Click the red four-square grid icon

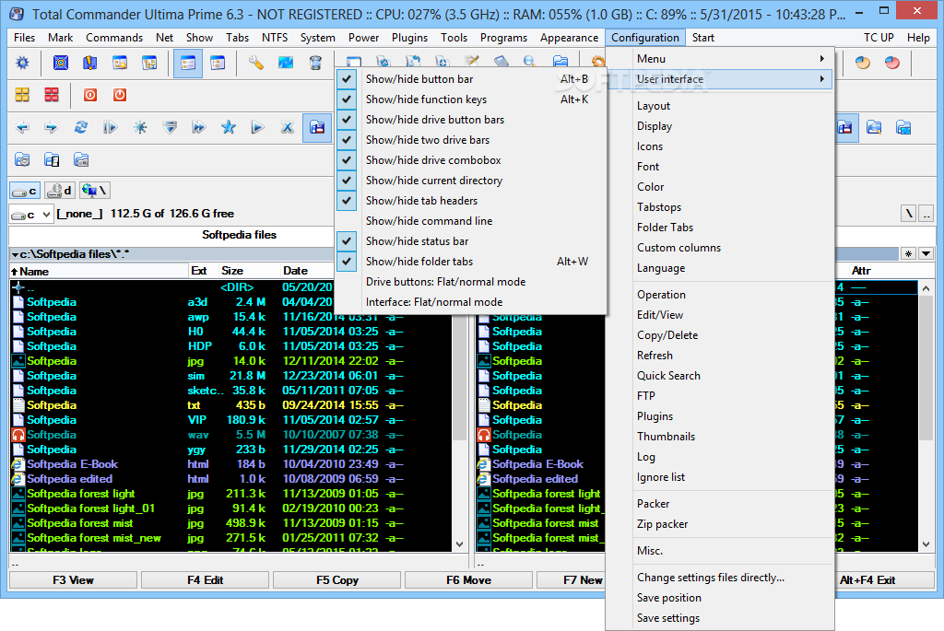(52, 95)
